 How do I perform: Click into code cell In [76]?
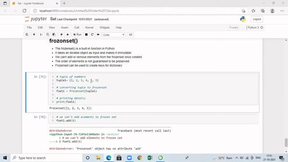pyautogui.click(x=153, y=119)
